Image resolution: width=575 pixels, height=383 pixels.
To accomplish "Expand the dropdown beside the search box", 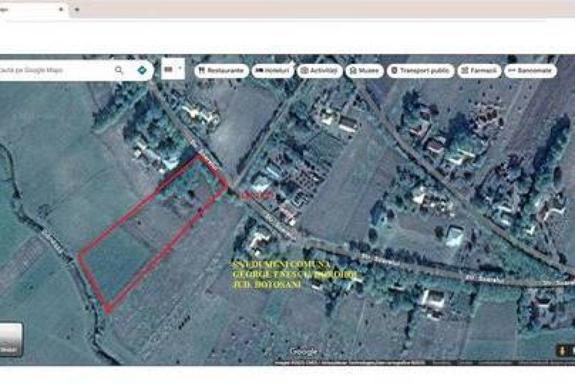I will click(x=180, y=70).
